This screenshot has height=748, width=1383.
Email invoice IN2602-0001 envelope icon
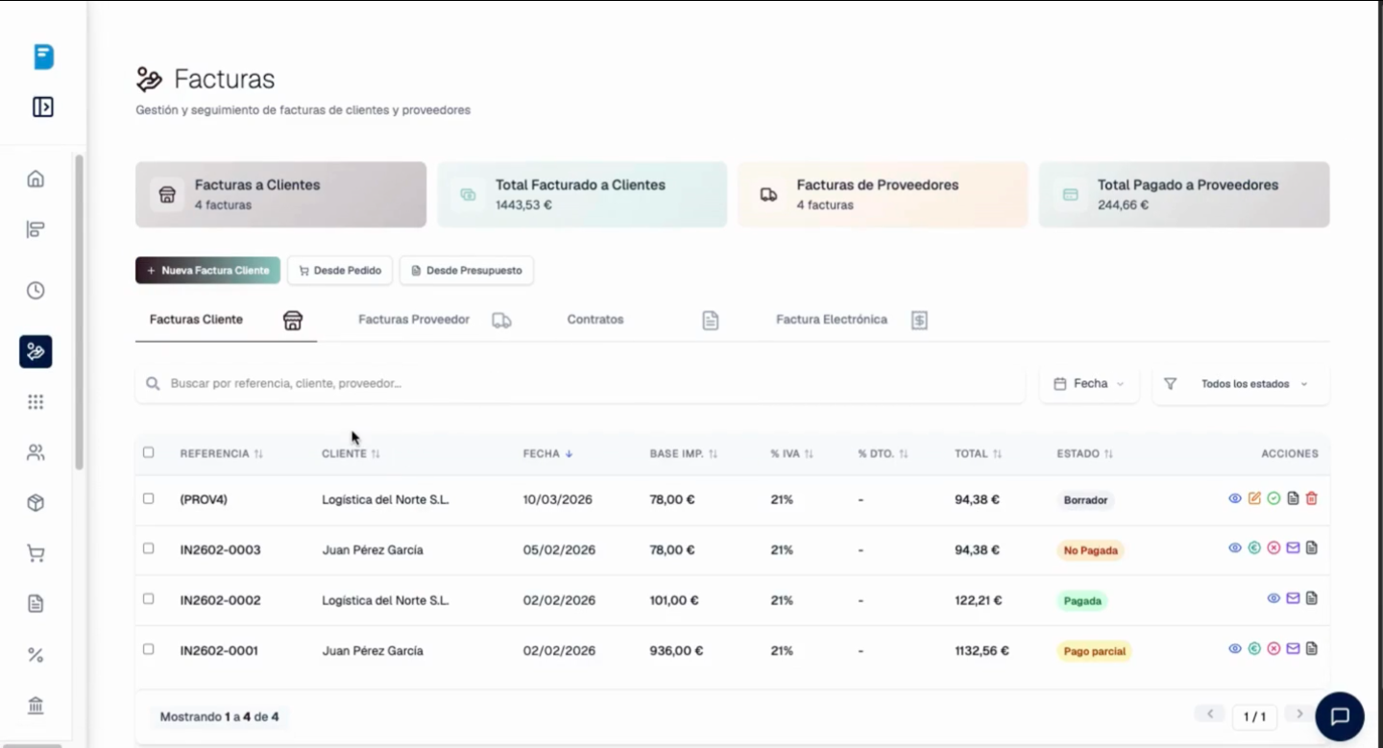tap(1293, 649)
